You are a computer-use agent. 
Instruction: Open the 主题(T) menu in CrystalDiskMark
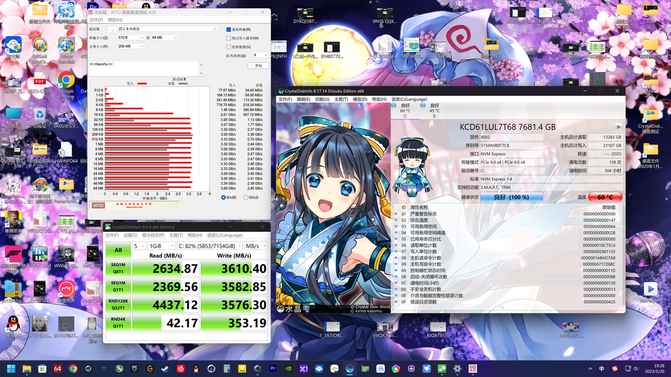pyautogui.click(x=175, y=235)
